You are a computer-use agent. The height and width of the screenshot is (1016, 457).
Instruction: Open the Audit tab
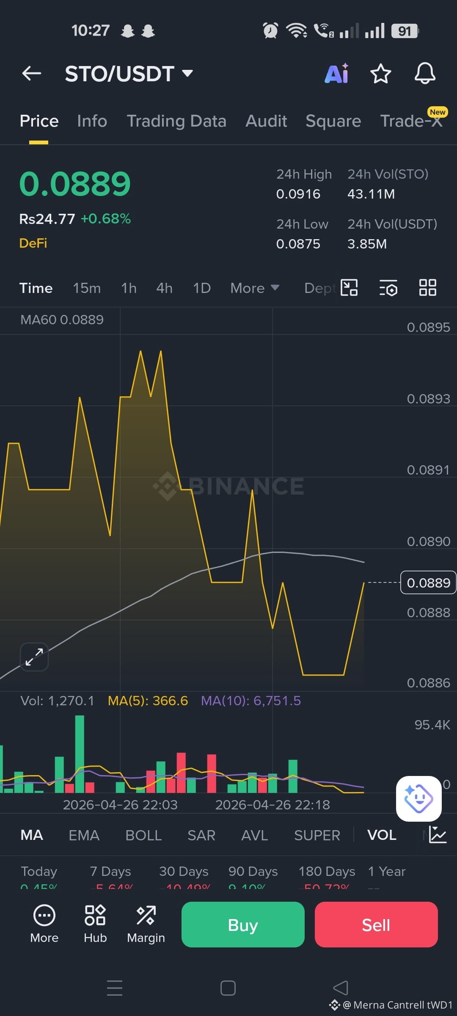[266, 121]
